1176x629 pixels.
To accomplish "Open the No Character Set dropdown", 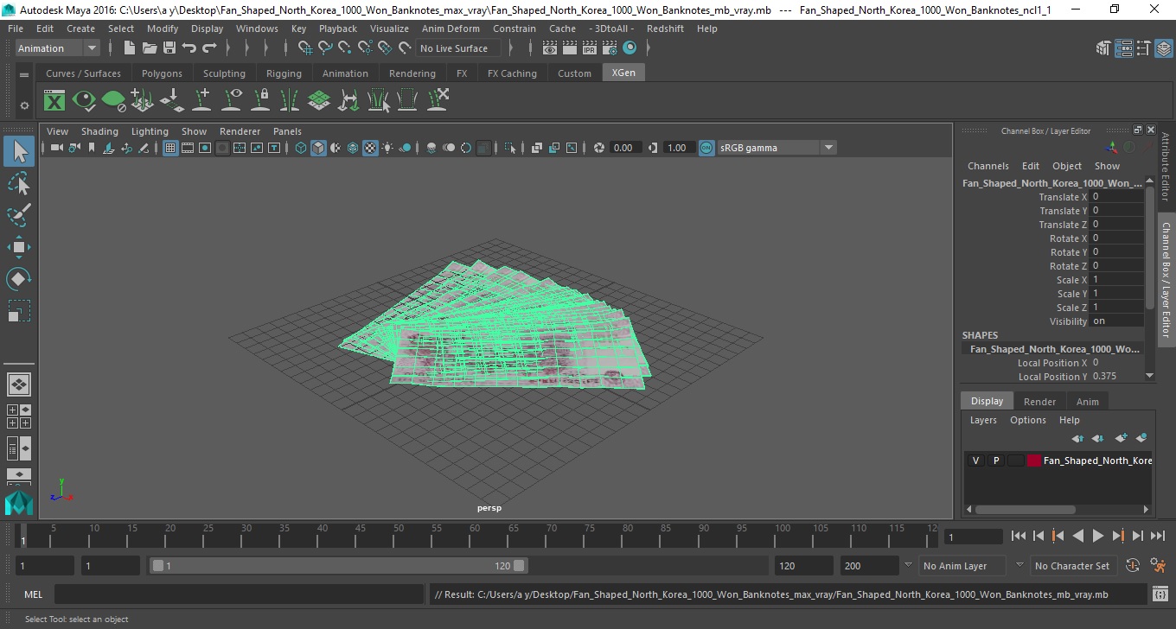I will point(1072,566).
